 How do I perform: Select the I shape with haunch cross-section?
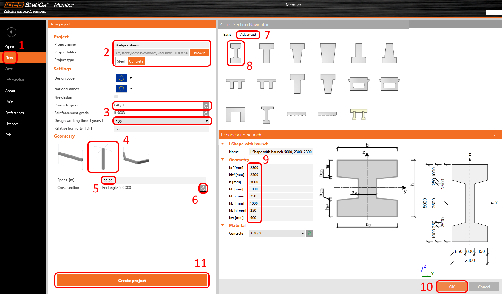(x=236, y=53)
